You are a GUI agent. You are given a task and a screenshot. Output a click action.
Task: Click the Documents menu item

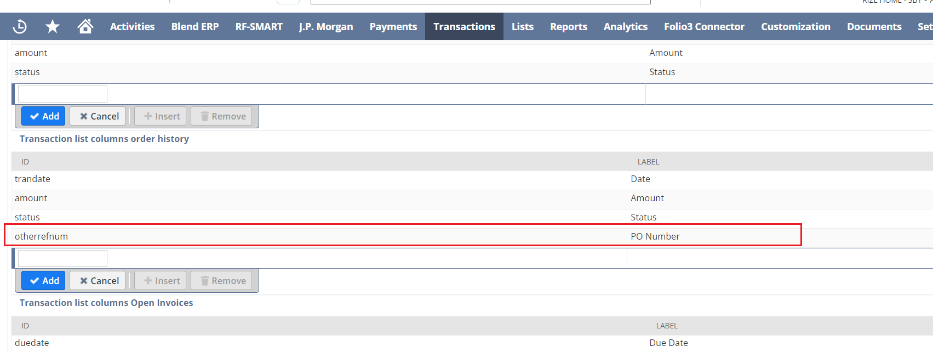click(874, 26)
